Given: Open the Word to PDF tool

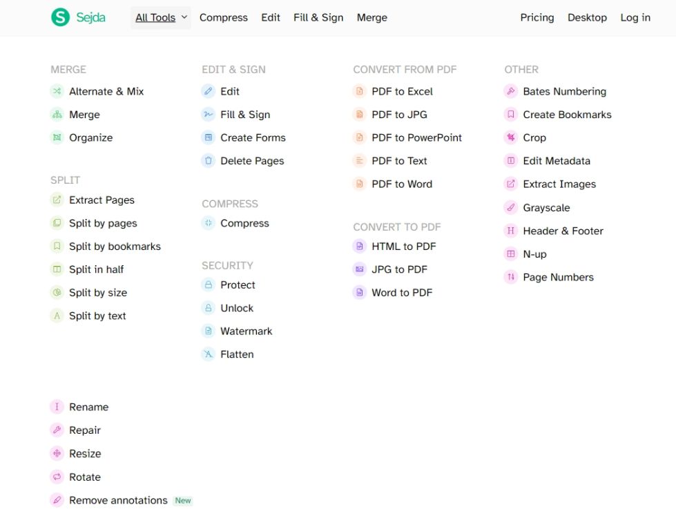Looking at the screenshot, I should click(393, 292).
